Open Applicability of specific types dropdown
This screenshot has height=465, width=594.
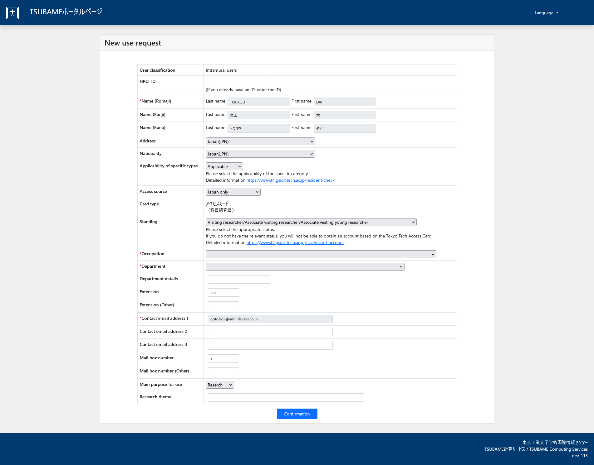tap(224, 166)
